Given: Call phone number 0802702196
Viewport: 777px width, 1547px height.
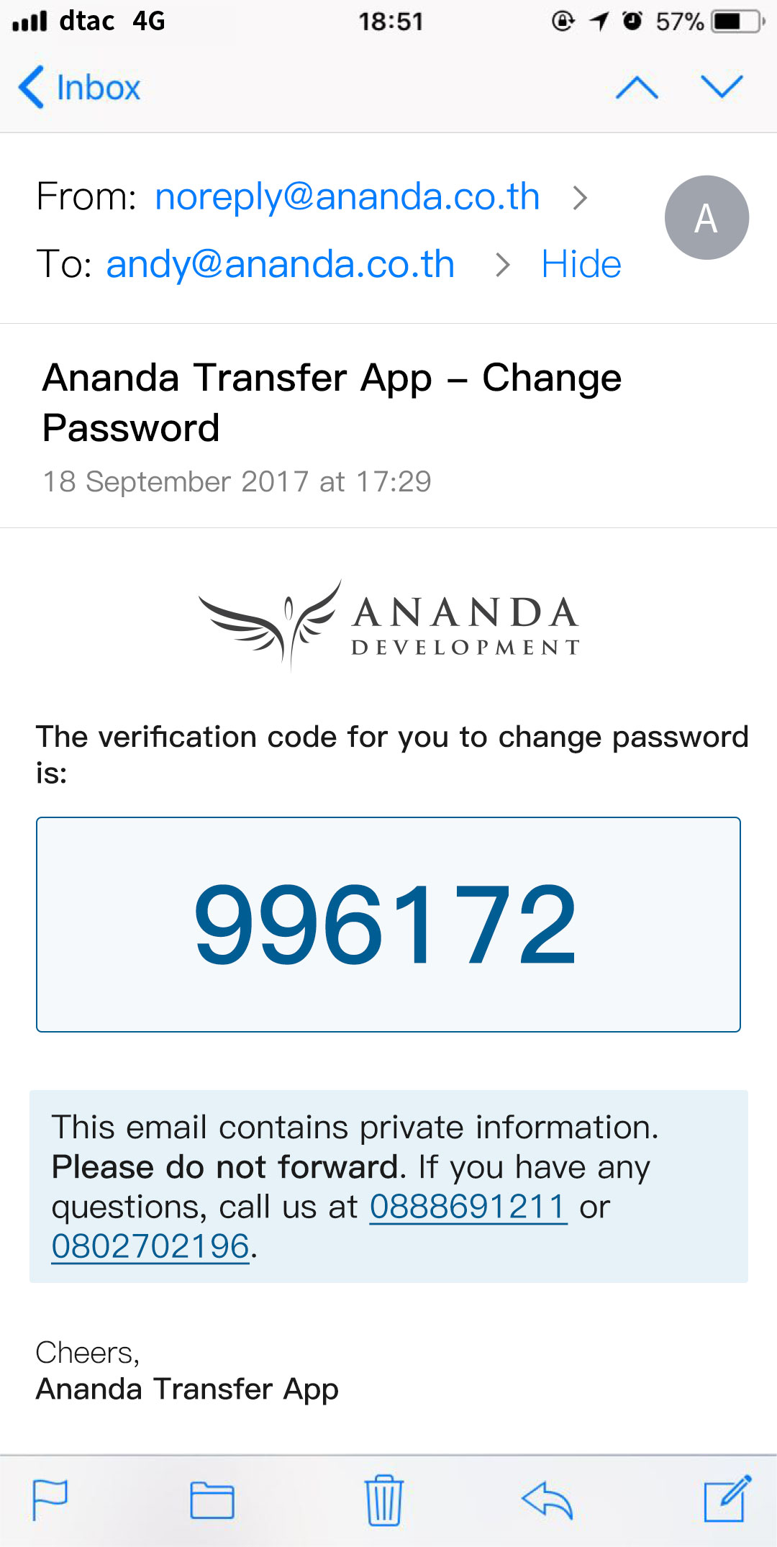Looking at the screenshot, I should [150, 1246].
